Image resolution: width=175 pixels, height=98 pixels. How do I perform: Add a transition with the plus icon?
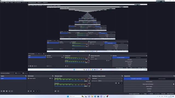(116, 83)
